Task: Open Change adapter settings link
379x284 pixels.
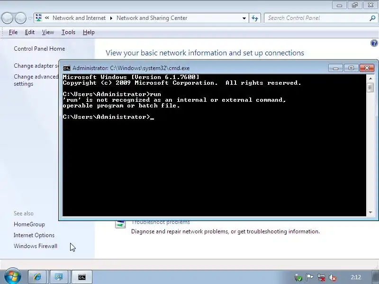Action: 36,66
